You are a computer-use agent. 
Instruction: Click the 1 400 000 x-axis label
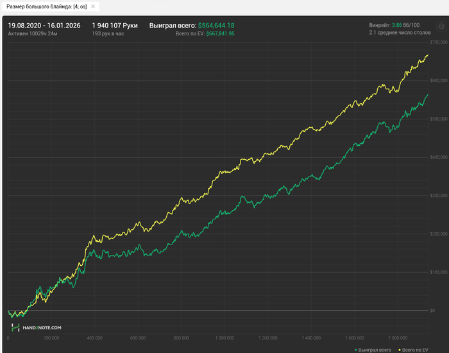coord(311,338)
